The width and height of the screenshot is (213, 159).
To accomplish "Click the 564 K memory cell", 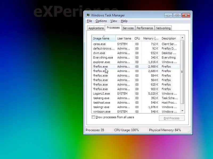I will pos(154,80).
